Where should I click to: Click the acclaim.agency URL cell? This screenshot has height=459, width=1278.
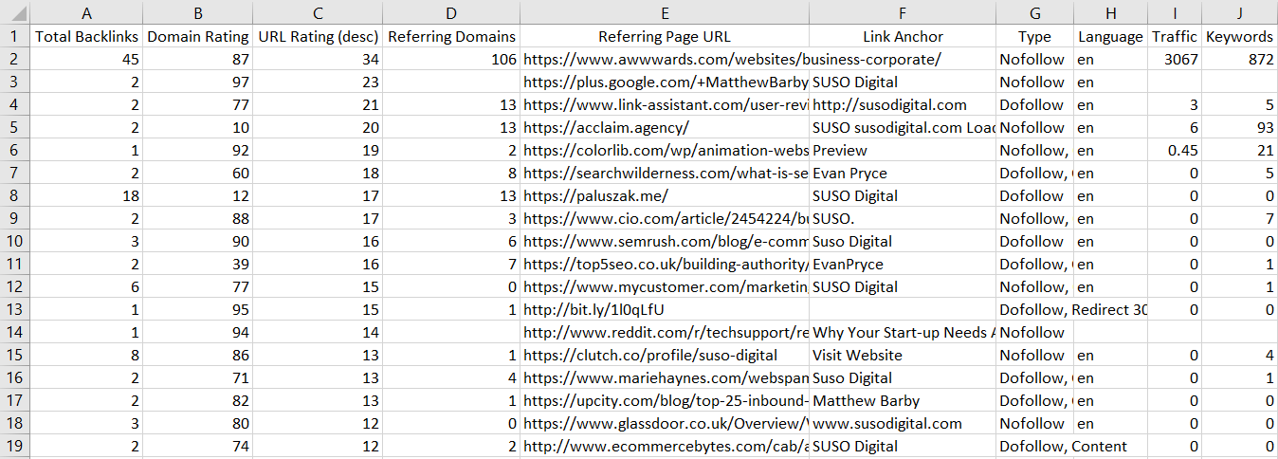(665, 128)
